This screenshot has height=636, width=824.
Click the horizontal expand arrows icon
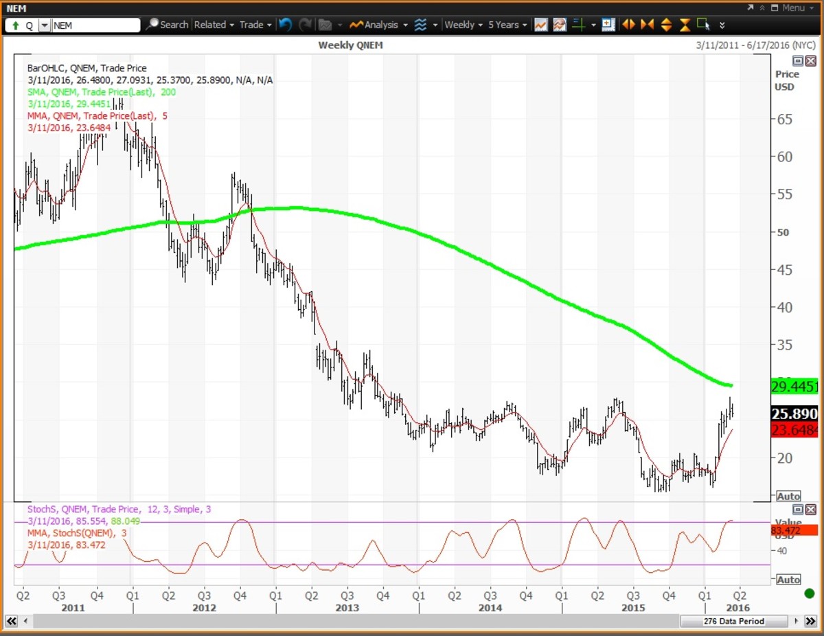pos(628,25)
